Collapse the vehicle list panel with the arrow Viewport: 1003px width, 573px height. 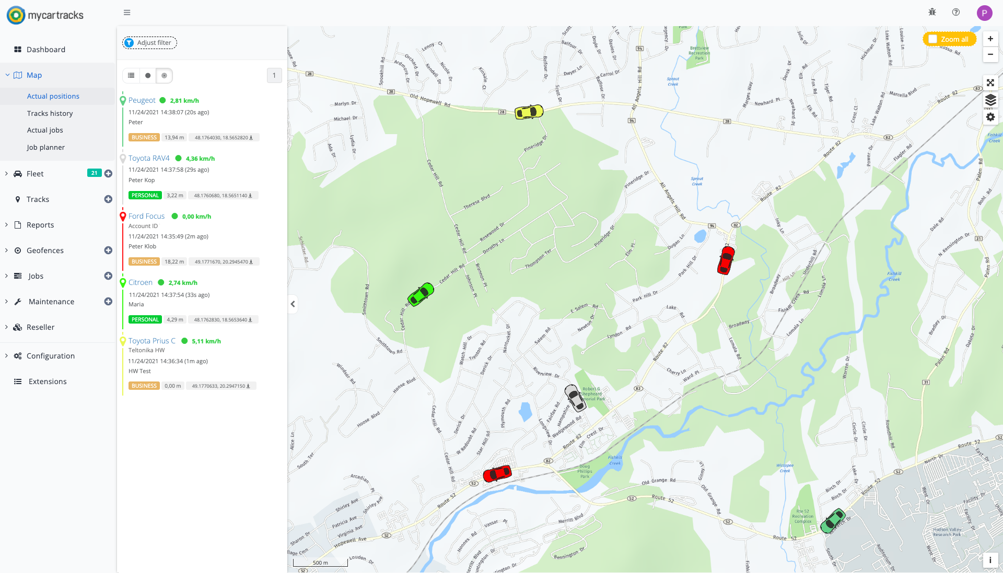tap(293, 304)
